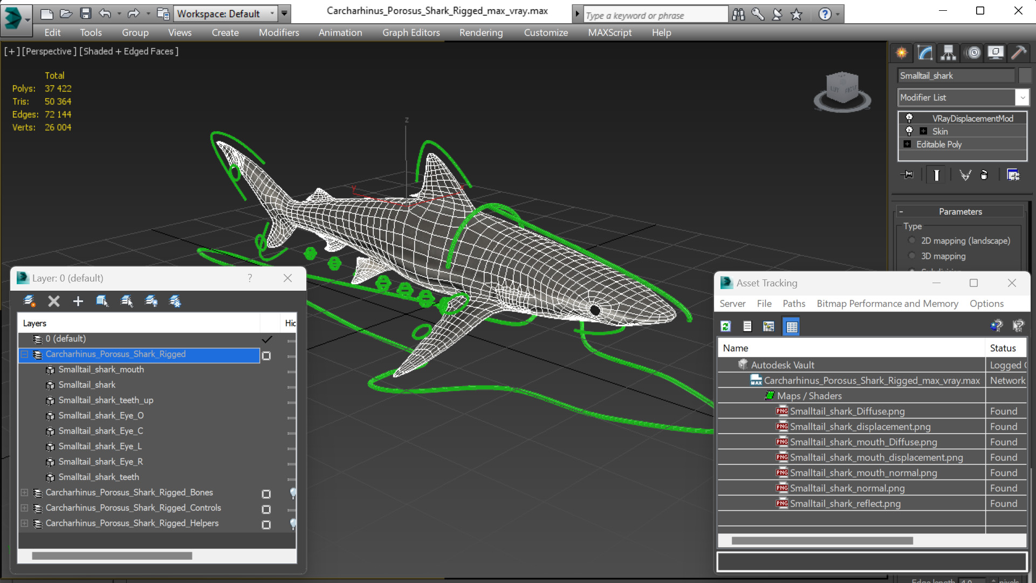This screenshot has height=583, width=1036.
Task: Click Refresh icon in Asset Tracking
Action: 726,326
